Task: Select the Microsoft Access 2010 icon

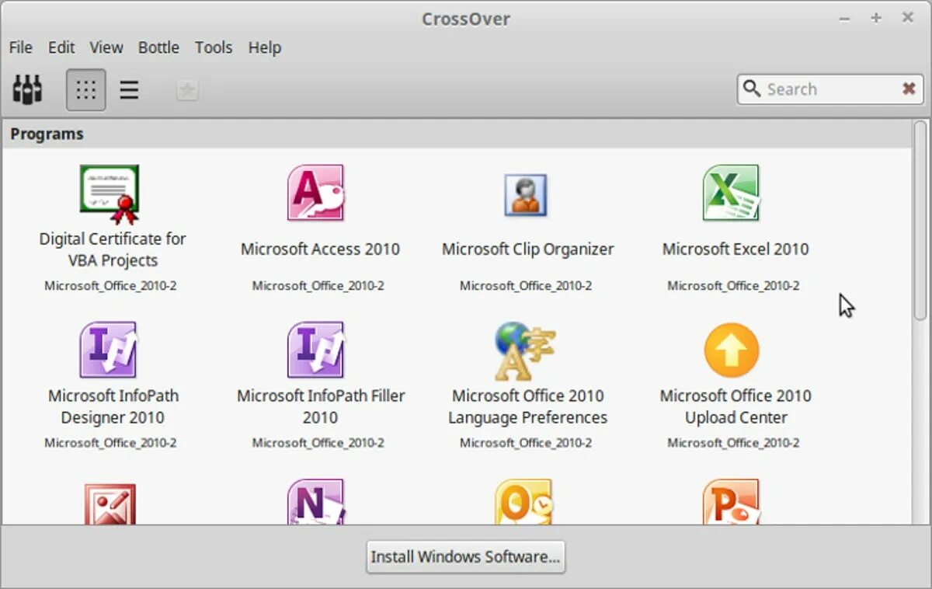Action: point(315,193)
